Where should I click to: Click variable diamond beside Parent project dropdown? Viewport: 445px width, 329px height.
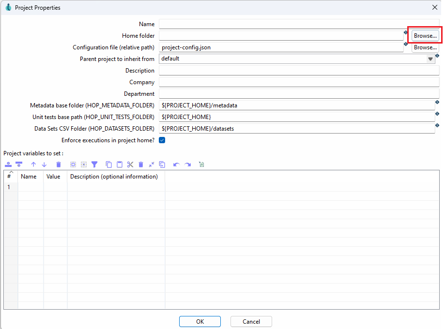pos(437,56)
